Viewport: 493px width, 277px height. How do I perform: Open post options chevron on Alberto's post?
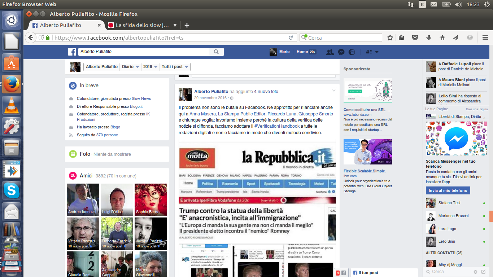(x=334, y=91)
